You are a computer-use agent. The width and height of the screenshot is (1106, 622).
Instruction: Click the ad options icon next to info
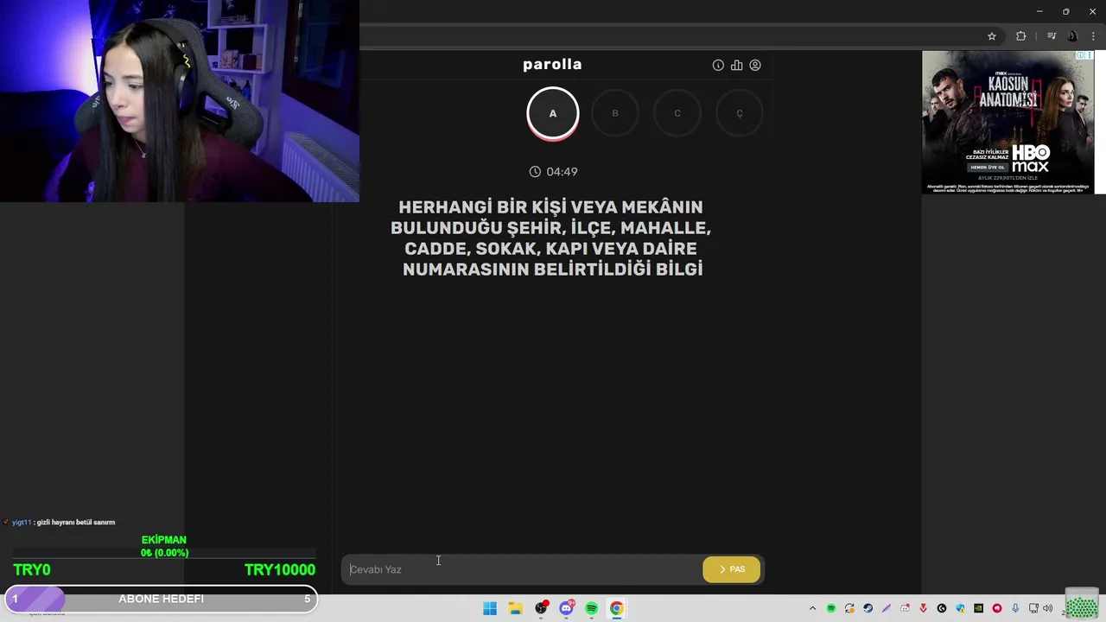[x=1090, y=56]
